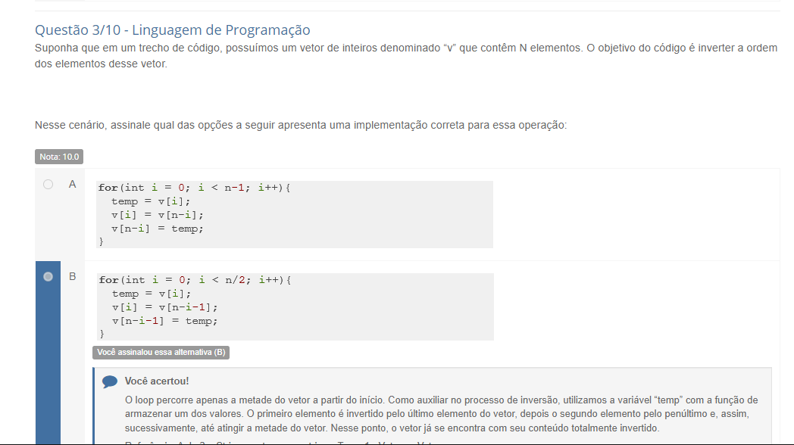Screen dimensions: 794x445
Task: Click the question statement starting with Suponha que
Action: tap(406, 56)
